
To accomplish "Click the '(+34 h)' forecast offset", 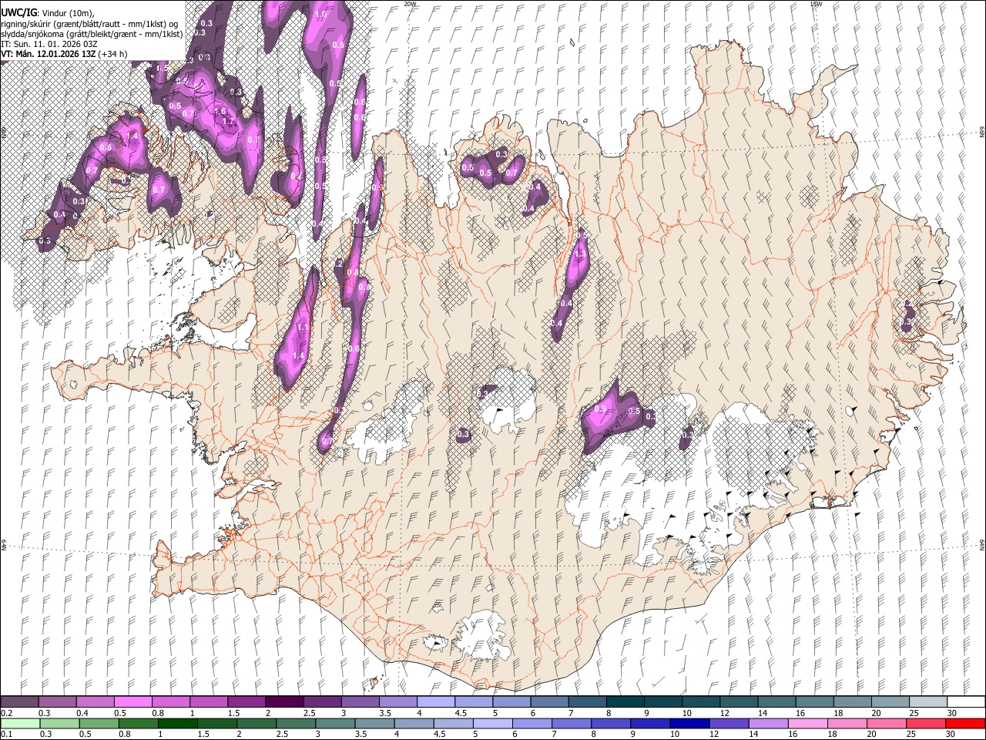I will pos(112,54).
